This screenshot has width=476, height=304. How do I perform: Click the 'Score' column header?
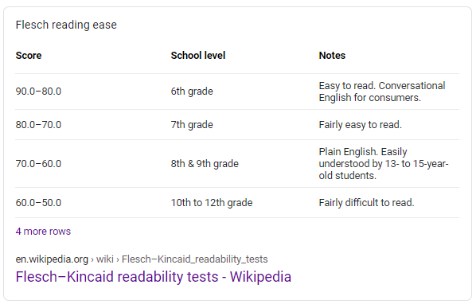coord(29,56)
